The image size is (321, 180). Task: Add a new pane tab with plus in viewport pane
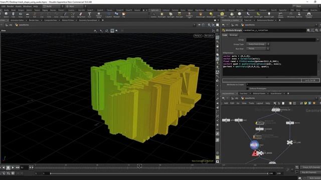point(102,20)
